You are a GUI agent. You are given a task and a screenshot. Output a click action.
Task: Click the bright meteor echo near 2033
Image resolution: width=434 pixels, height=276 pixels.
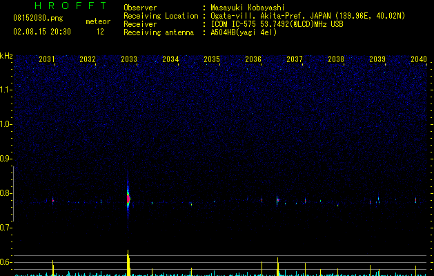[128, 199]
